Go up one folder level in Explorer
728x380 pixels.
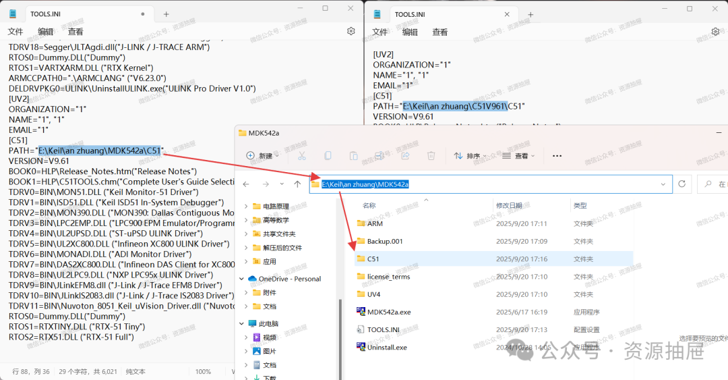click(x=298, y=184)
